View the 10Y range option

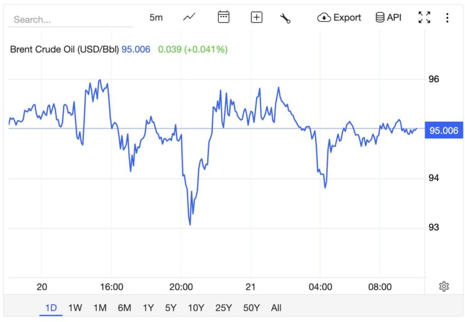coord(196,307)
